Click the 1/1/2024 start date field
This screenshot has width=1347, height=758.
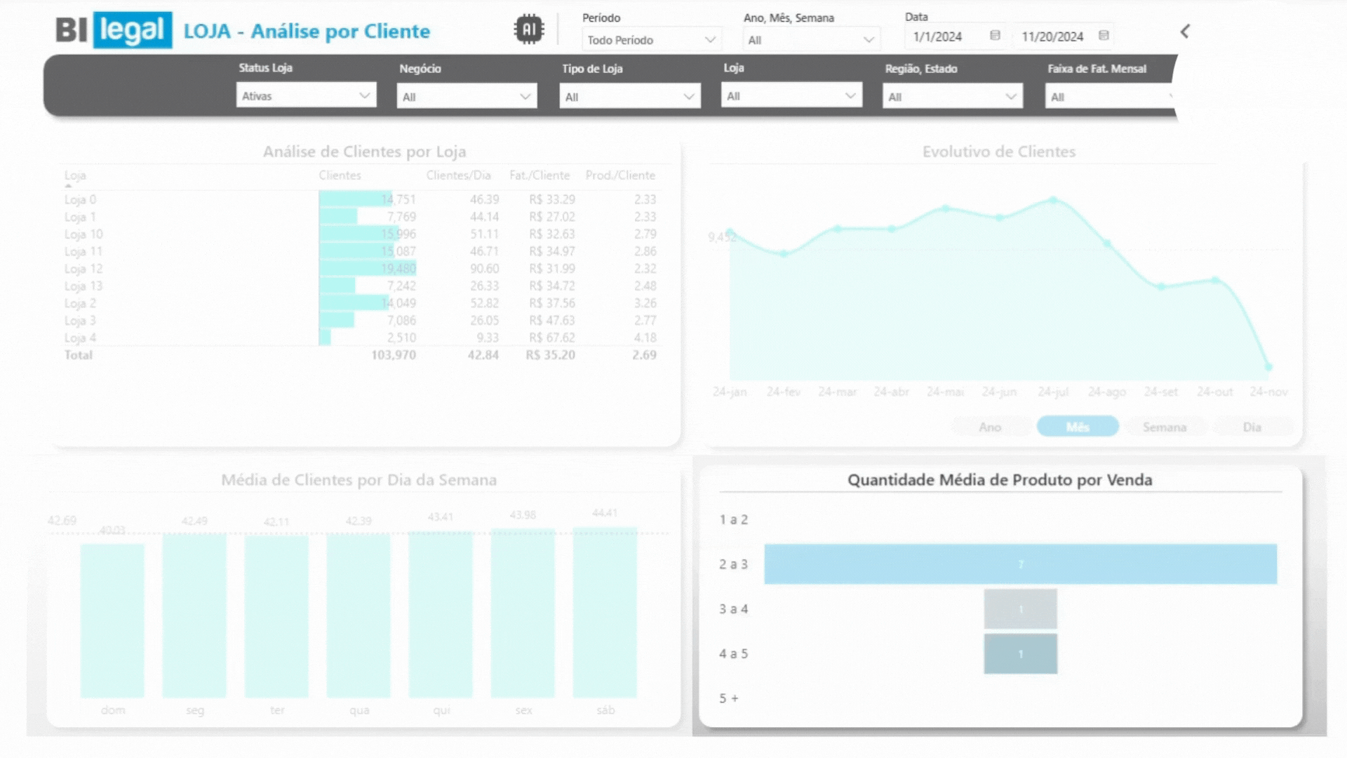tap(940, 36)
